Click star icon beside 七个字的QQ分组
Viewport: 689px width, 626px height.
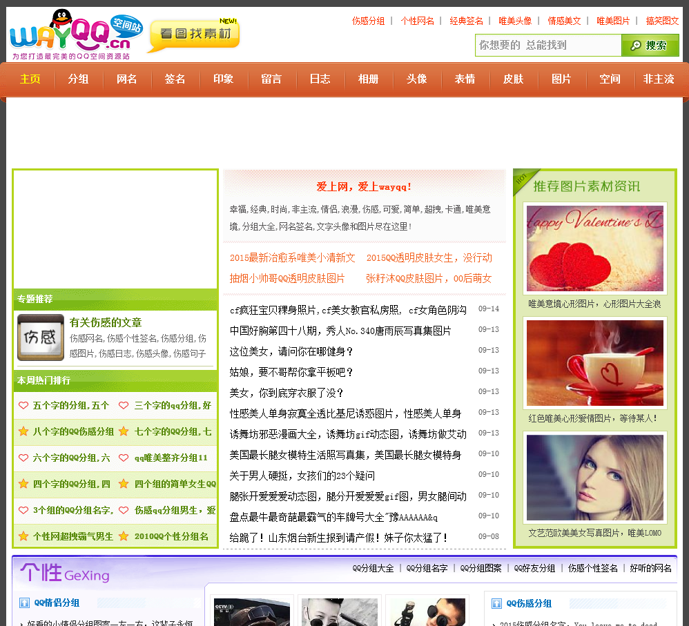pos(124,431)
